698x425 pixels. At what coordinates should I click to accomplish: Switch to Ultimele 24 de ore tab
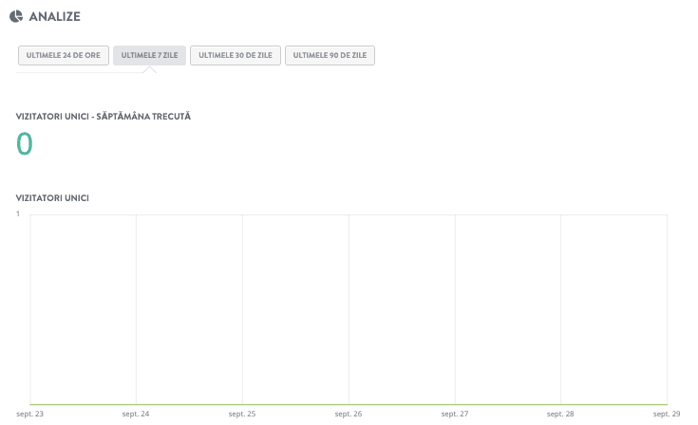(x=64, y=56)
